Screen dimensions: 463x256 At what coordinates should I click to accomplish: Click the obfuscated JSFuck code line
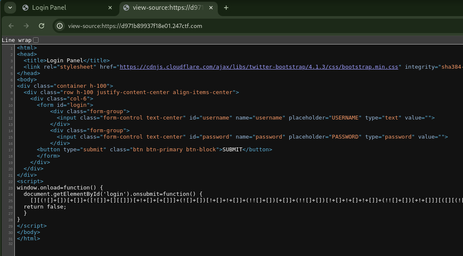pyautogui.click(x=247, y=200)
